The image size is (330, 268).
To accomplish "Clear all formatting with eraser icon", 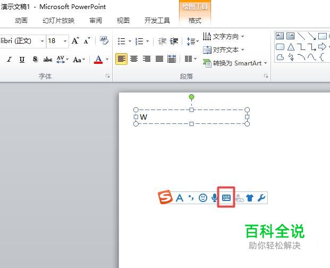I will [x=104, y=40].
